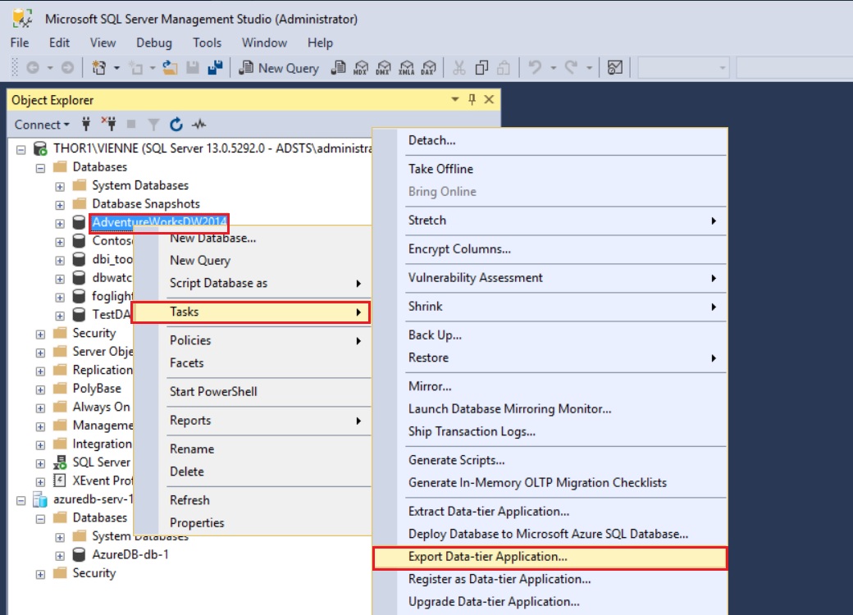Click the Save disk toolbar icon
853x615 pixels.
pos(193,68)
